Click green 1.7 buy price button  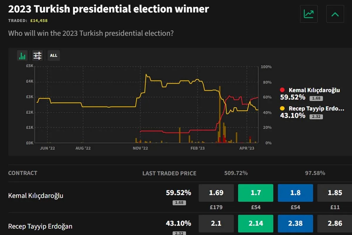tap(255, 193)
